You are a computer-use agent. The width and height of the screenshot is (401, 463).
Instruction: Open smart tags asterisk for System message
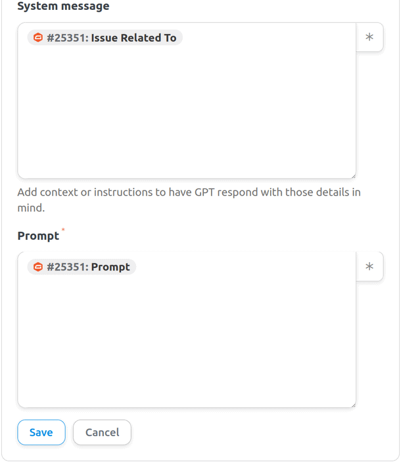[369, 38]
